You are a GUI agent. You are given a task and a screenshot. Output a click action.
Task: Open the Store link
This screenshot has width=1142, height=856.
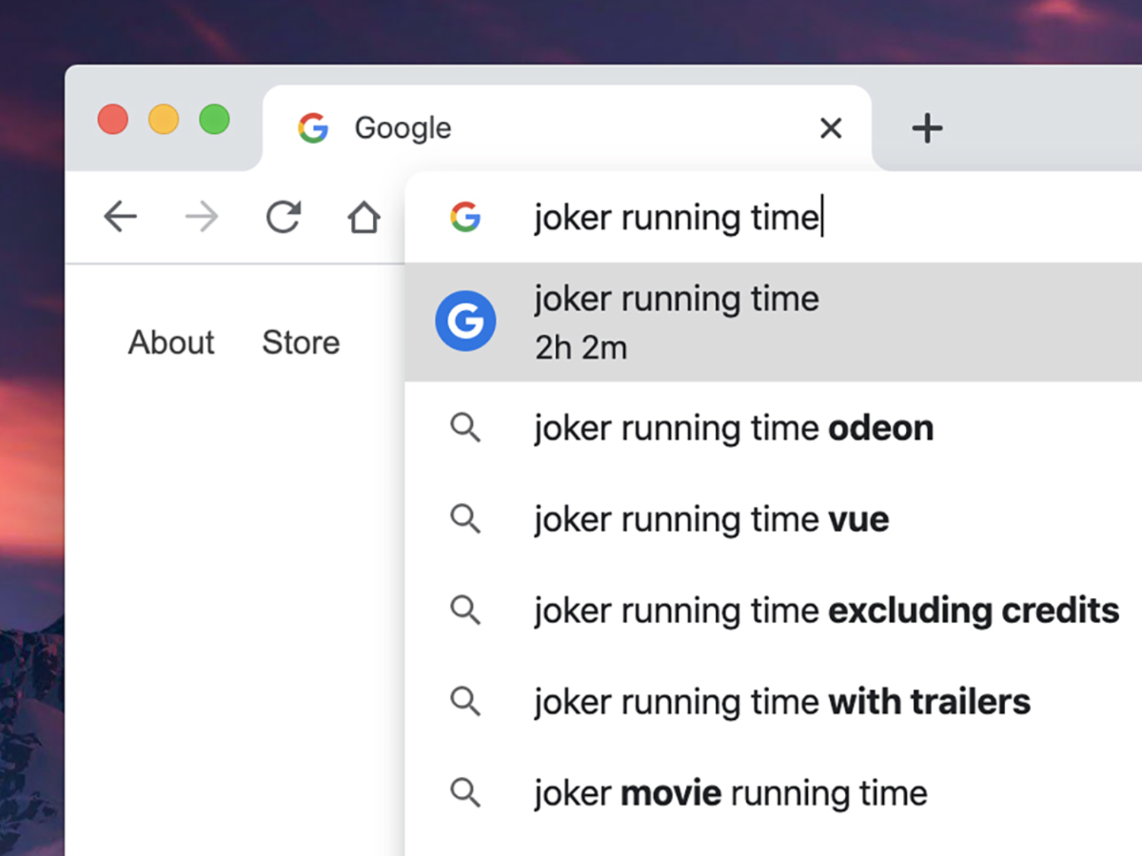pyautogui.click(x=301, y=342)
